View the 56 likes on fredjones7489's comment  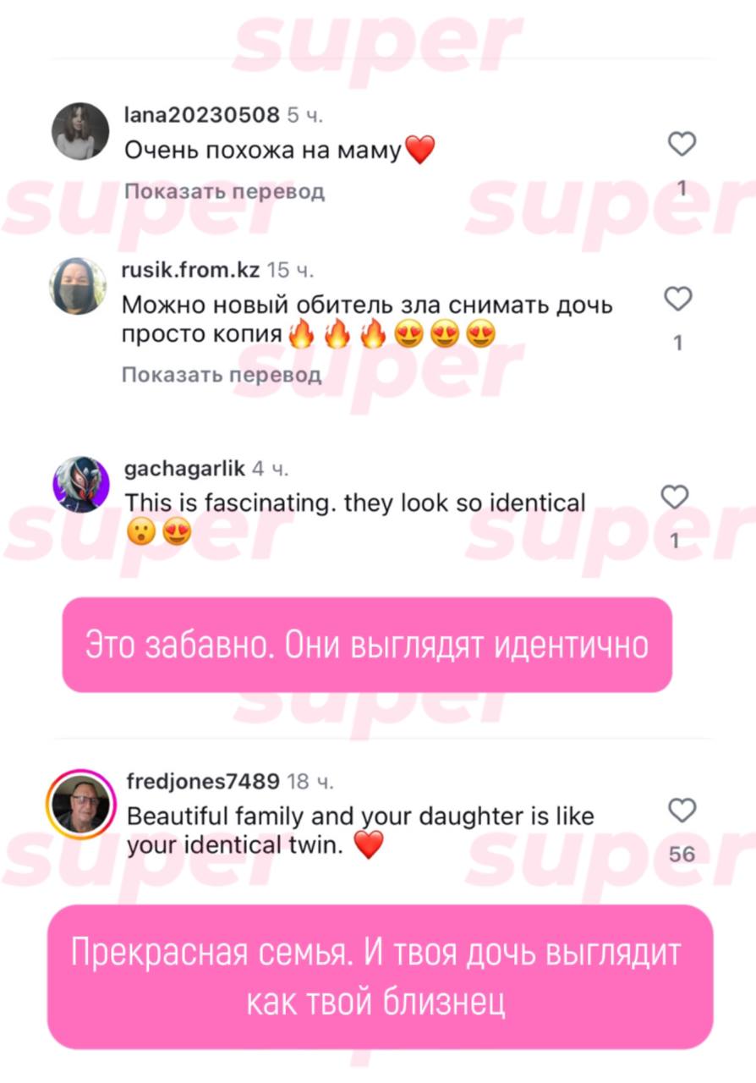tap(682, 854)
